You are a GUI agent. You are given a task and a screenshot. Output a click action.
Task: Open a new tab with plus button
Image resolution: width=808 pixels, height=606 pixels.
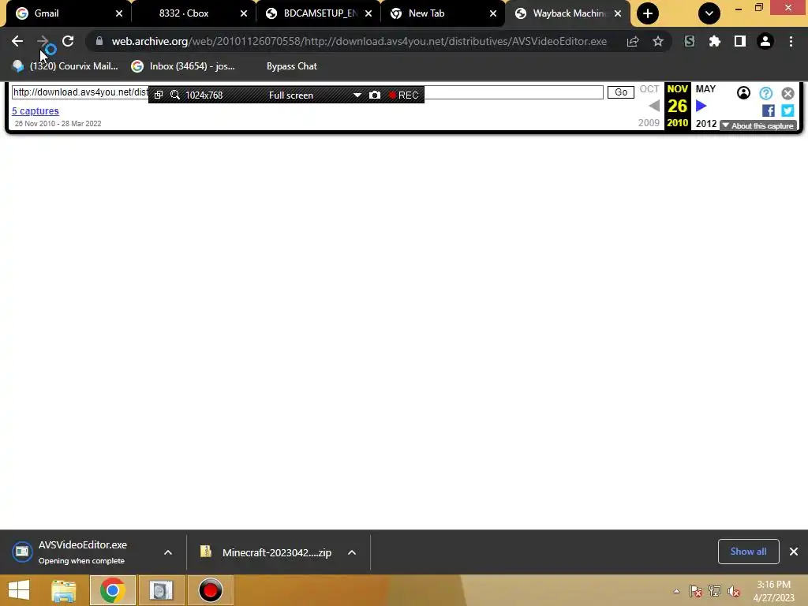click(x=648, y=13)
